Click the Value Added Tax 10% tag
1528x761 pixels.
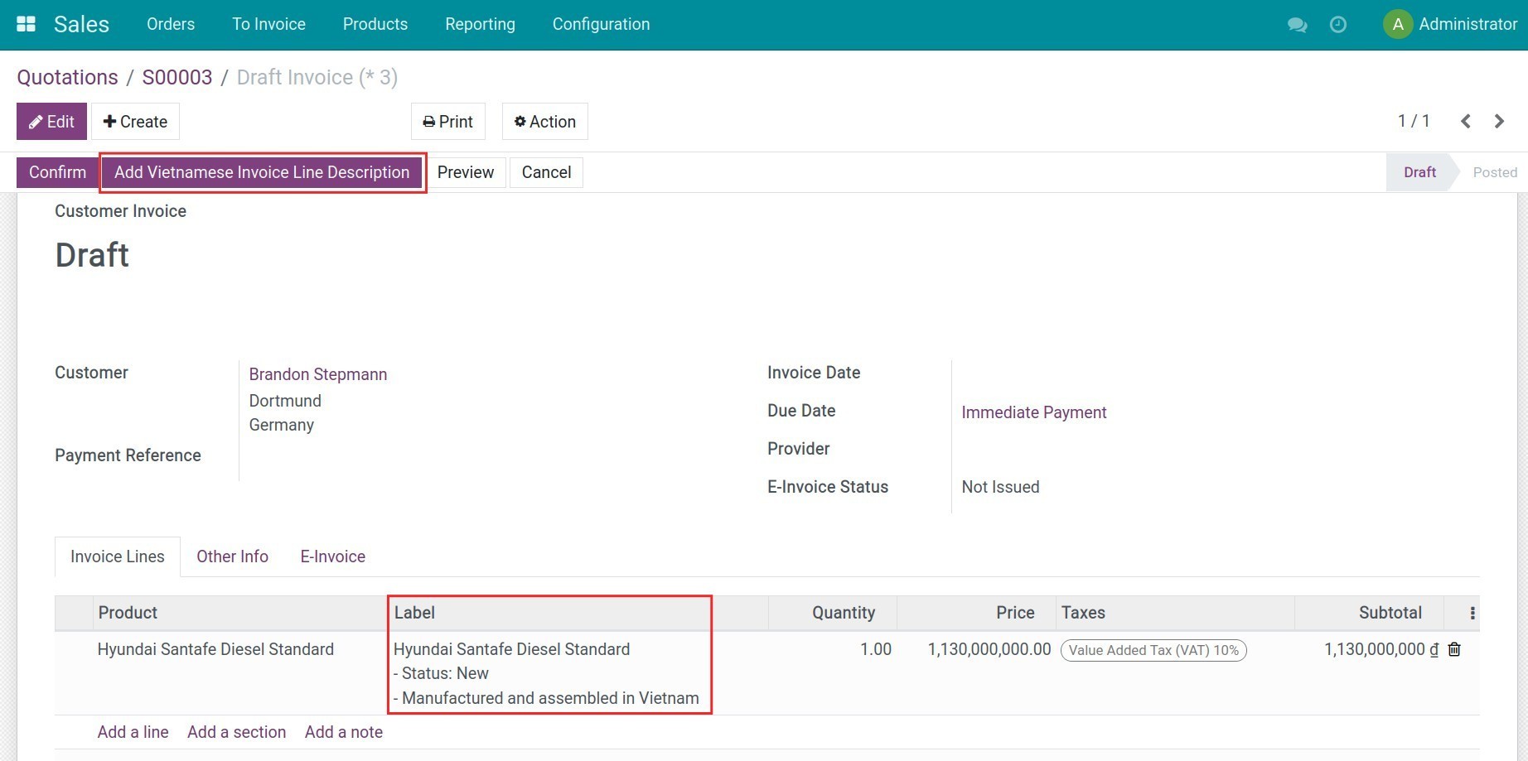pos(1153,649)
